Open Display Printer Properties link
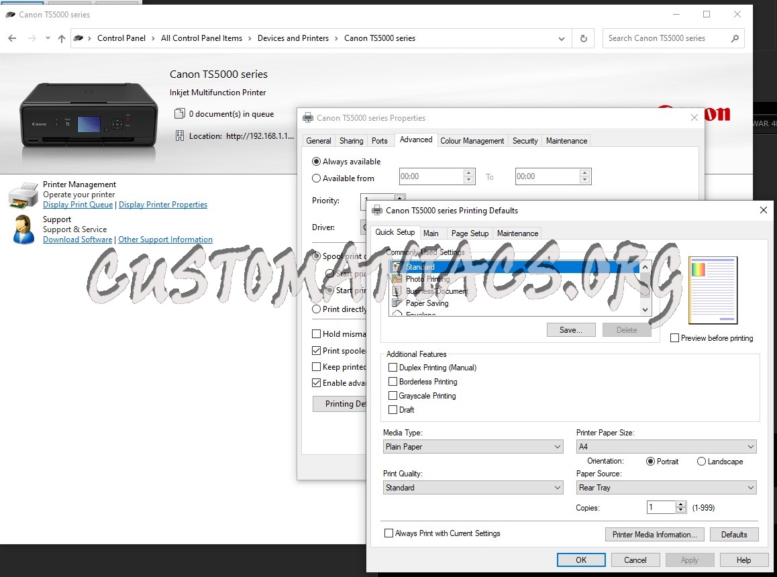777x577 pixels. pos(163,205)
